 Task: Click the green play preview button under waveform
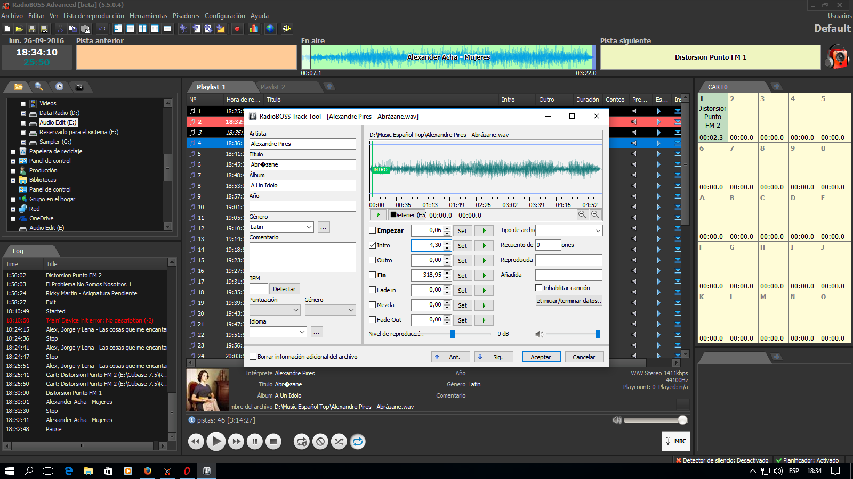point(378,215)
